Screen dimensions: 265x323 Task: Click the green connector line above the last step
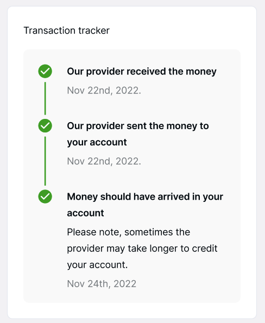(45, 161)
